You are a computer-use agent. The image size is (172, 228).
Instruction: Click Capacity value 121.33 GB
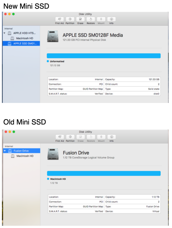pos(154,79)
